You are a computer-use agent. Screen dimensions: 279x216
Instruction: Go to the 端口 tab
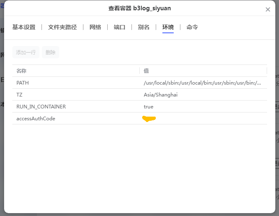coord(120,27)
